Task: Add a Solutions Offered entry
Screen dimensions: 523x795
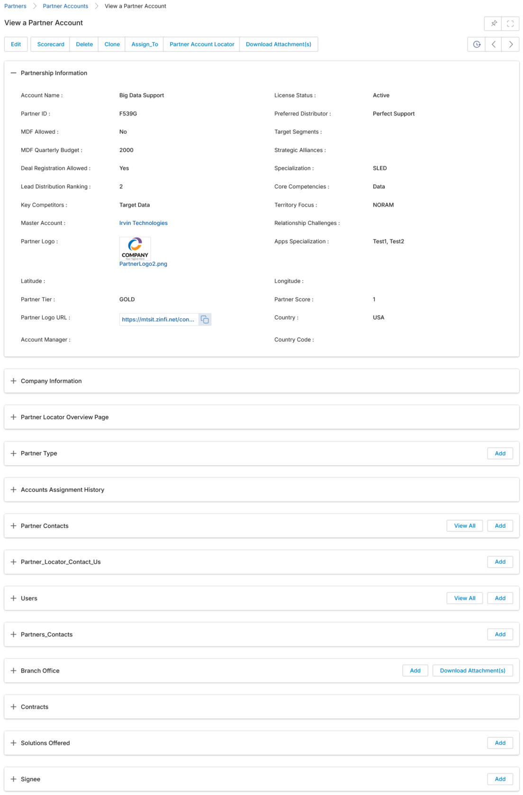Action: [500, 743]
